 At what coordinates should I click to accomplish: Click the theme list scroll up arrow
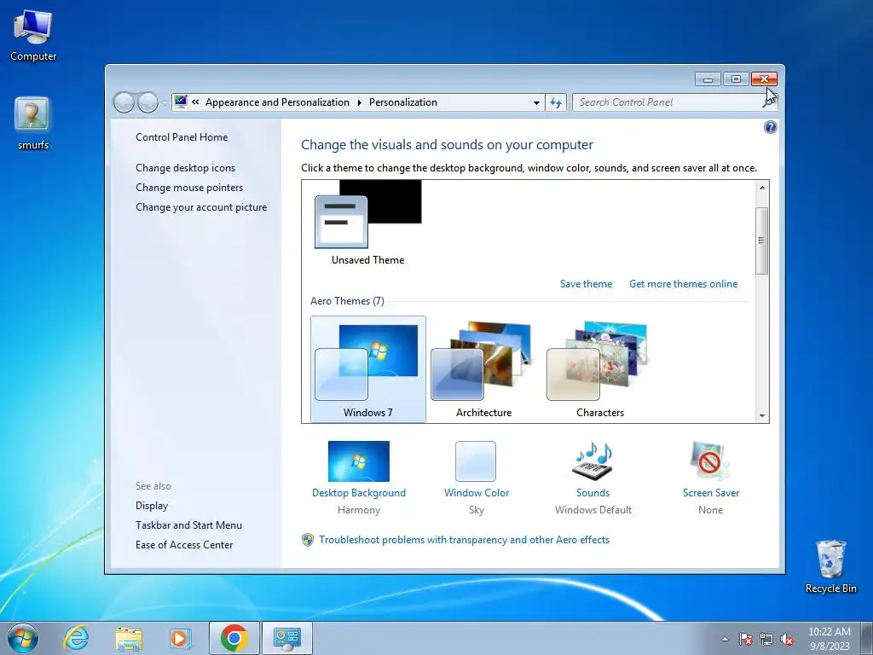tap(762, 188)
